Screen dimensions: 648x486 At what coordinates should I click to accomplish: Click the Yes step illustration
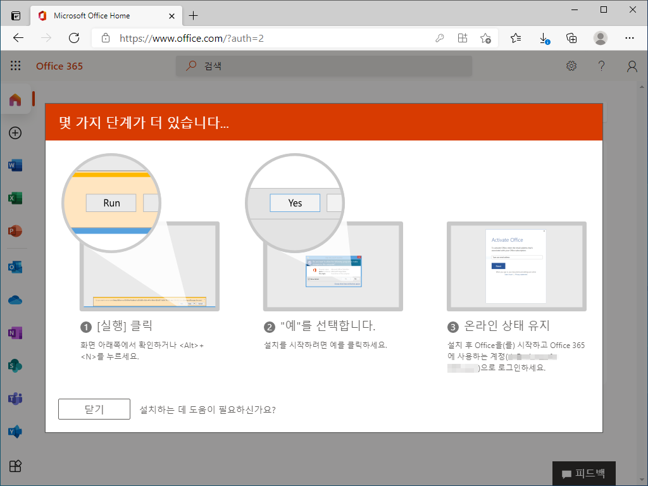coord(325,232)
